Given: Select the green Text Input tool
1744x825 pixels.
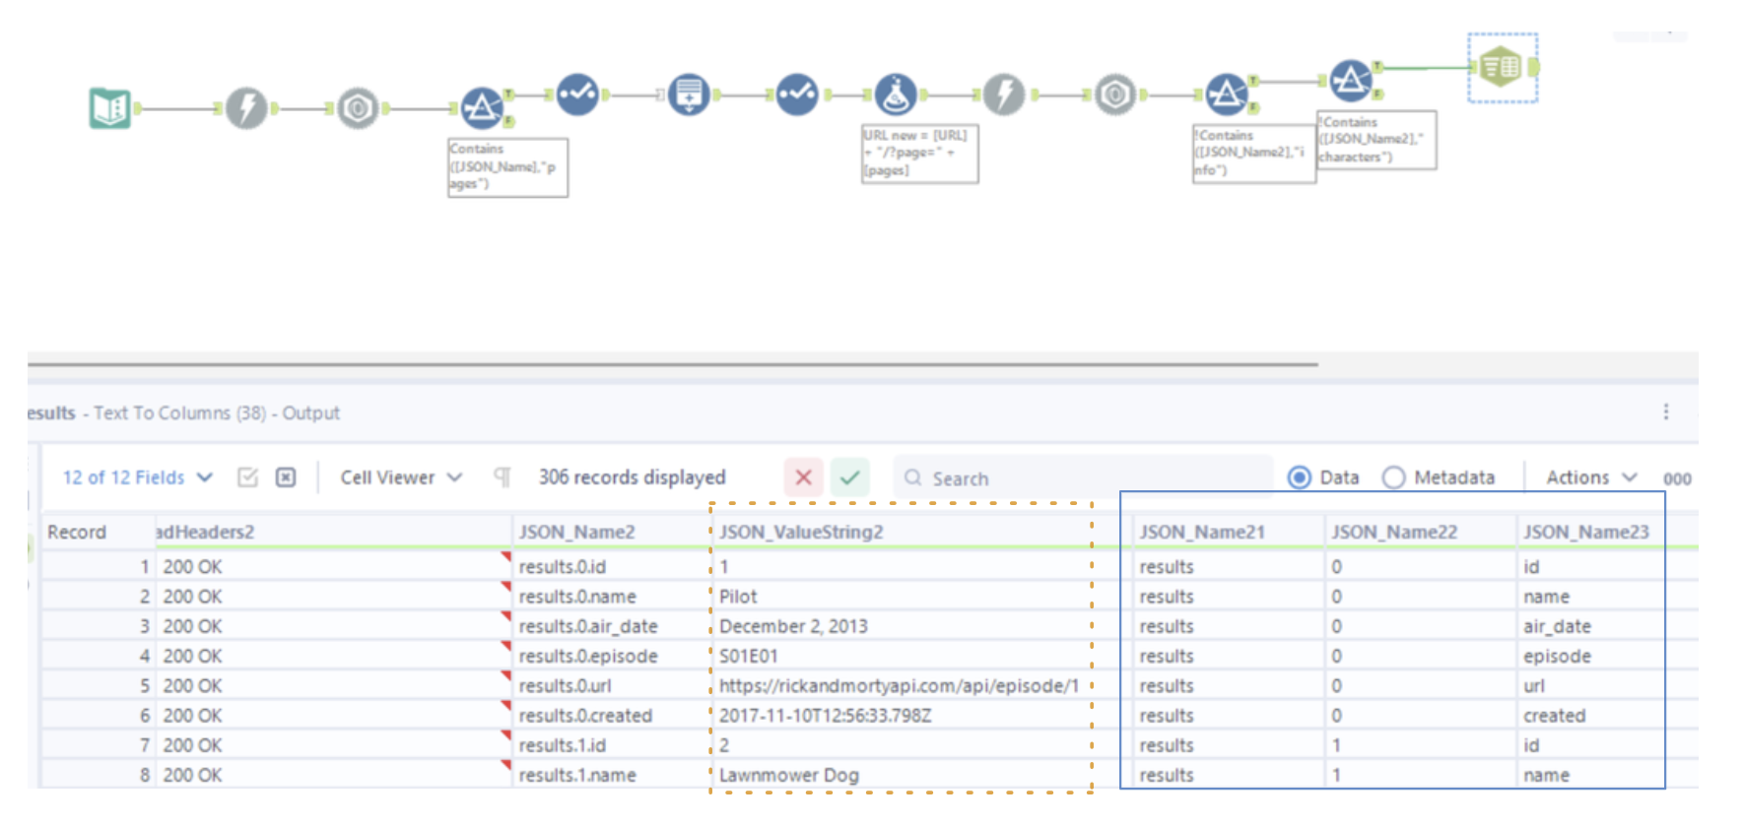Looking at the screenshot, I should click(109, 107).
